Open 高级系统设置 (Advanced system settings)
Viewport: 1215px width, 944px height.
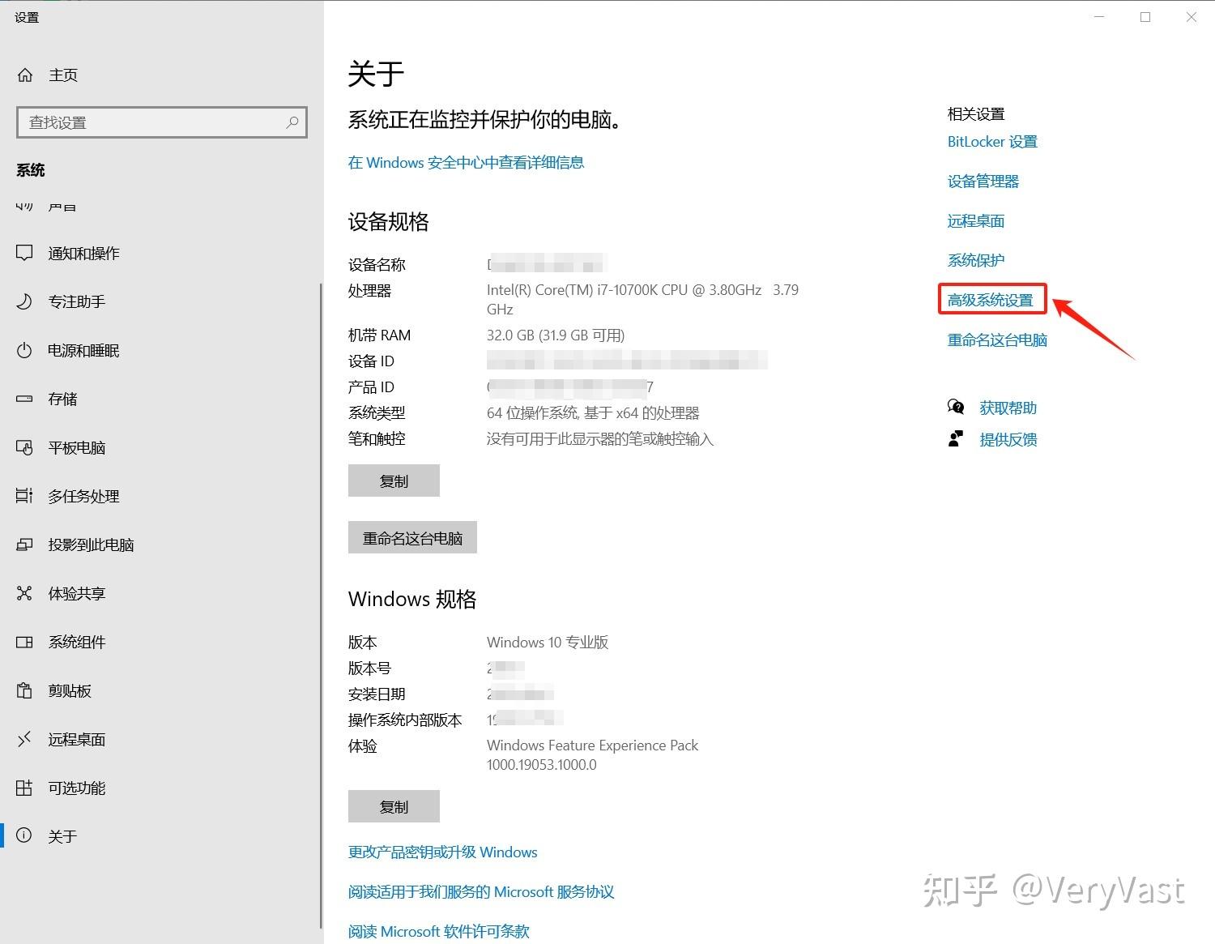(x=992, y=299)
